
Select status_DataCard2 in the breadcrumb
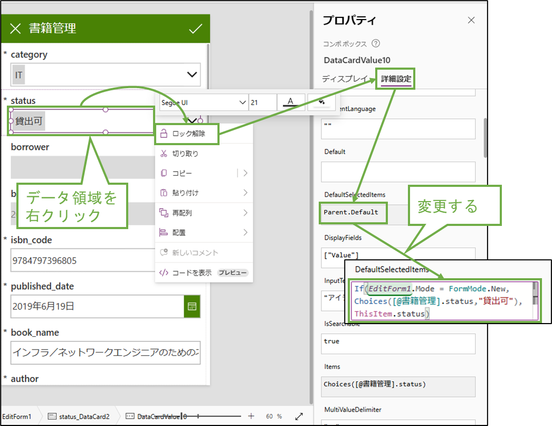79,416
